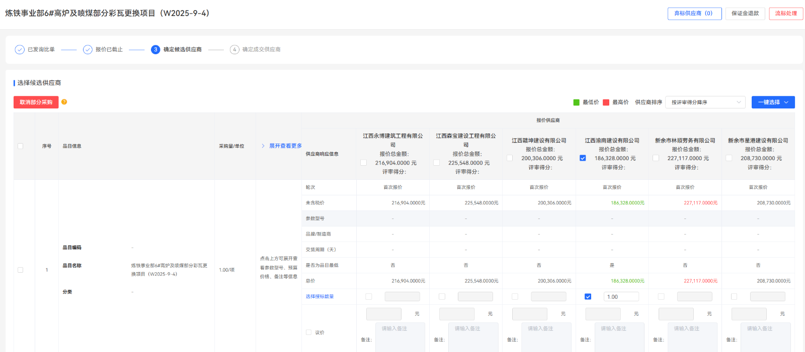
Task: Click 208,730.0000元 in 未含税价 row
Action: coord(774,203)
